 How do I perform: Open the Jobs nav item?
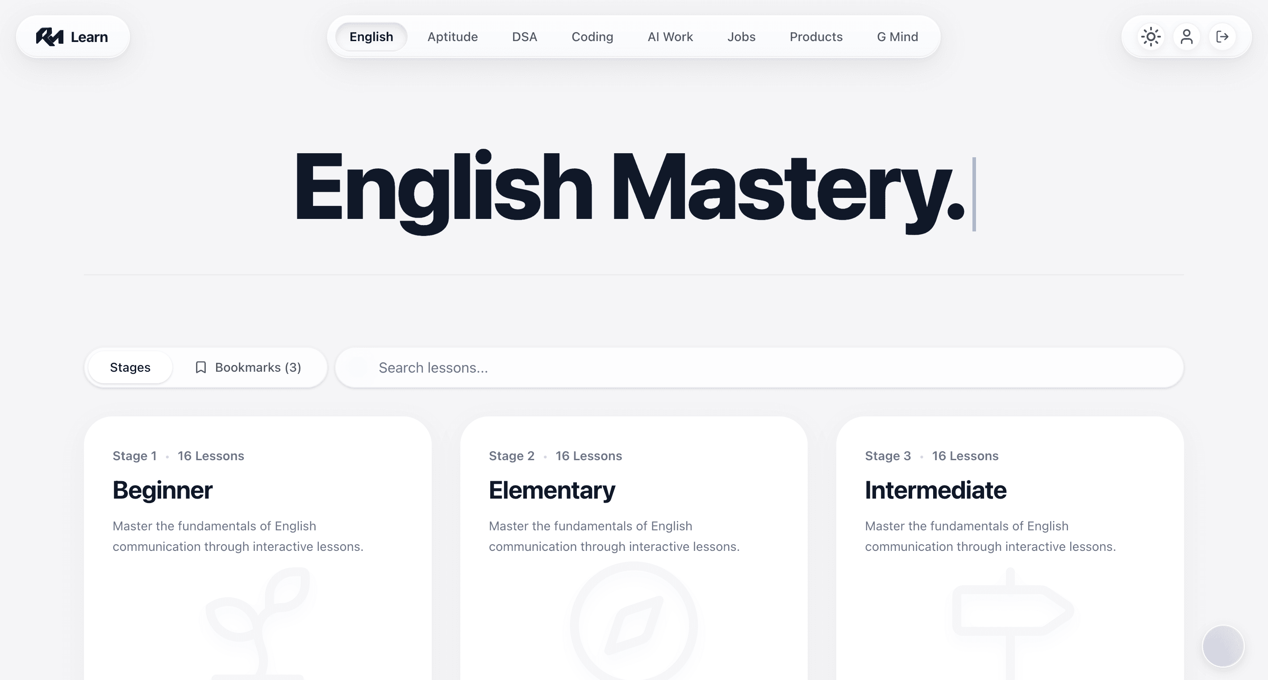tap(741, 37)
